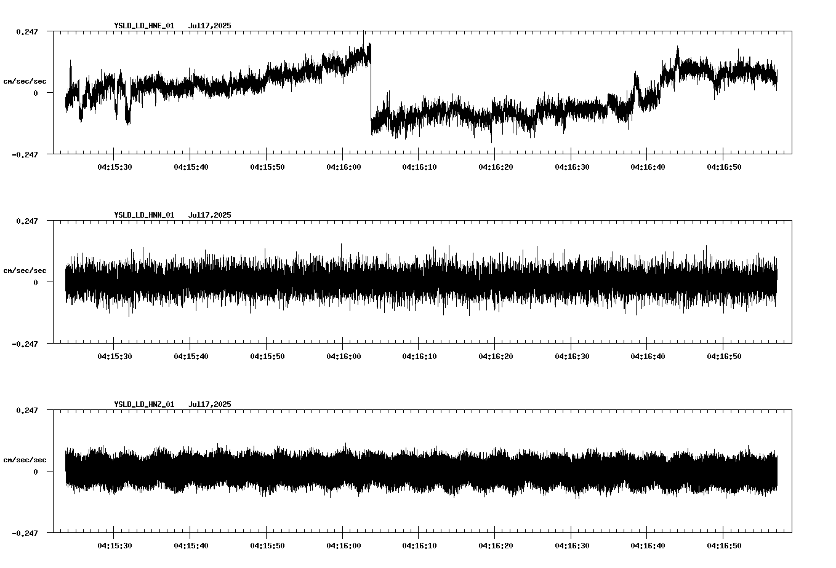Click the -0.247 lower limit on HNN axis
Viewport: 836px width, 568px height.
(x=25, y=344)
